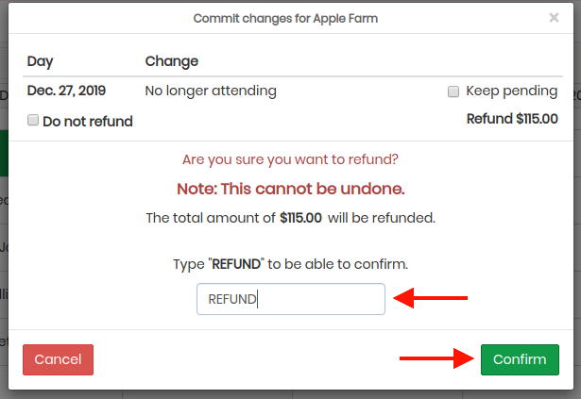Click the No longer attending change text
The width and height of the screenshot is (581, 399).
(211, 91)
